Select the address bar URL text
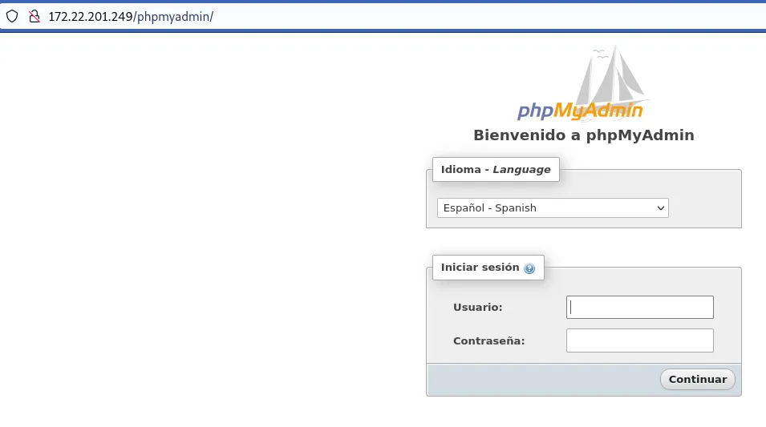Screen dimensions: 766x427 point(131,17)
